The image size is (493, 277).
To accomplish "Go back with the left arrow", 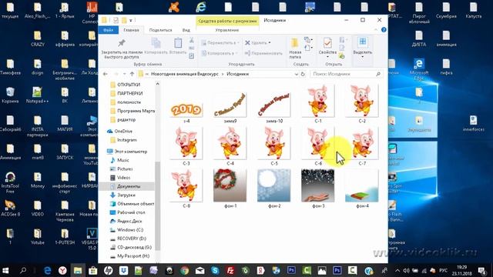I will coord(106,74).
